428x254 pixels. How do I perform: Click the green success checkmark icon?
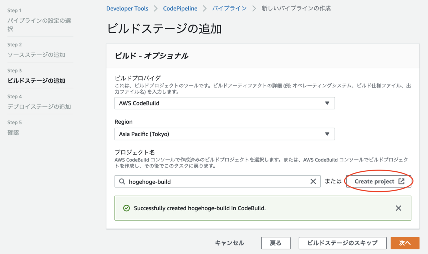point(126,208)
